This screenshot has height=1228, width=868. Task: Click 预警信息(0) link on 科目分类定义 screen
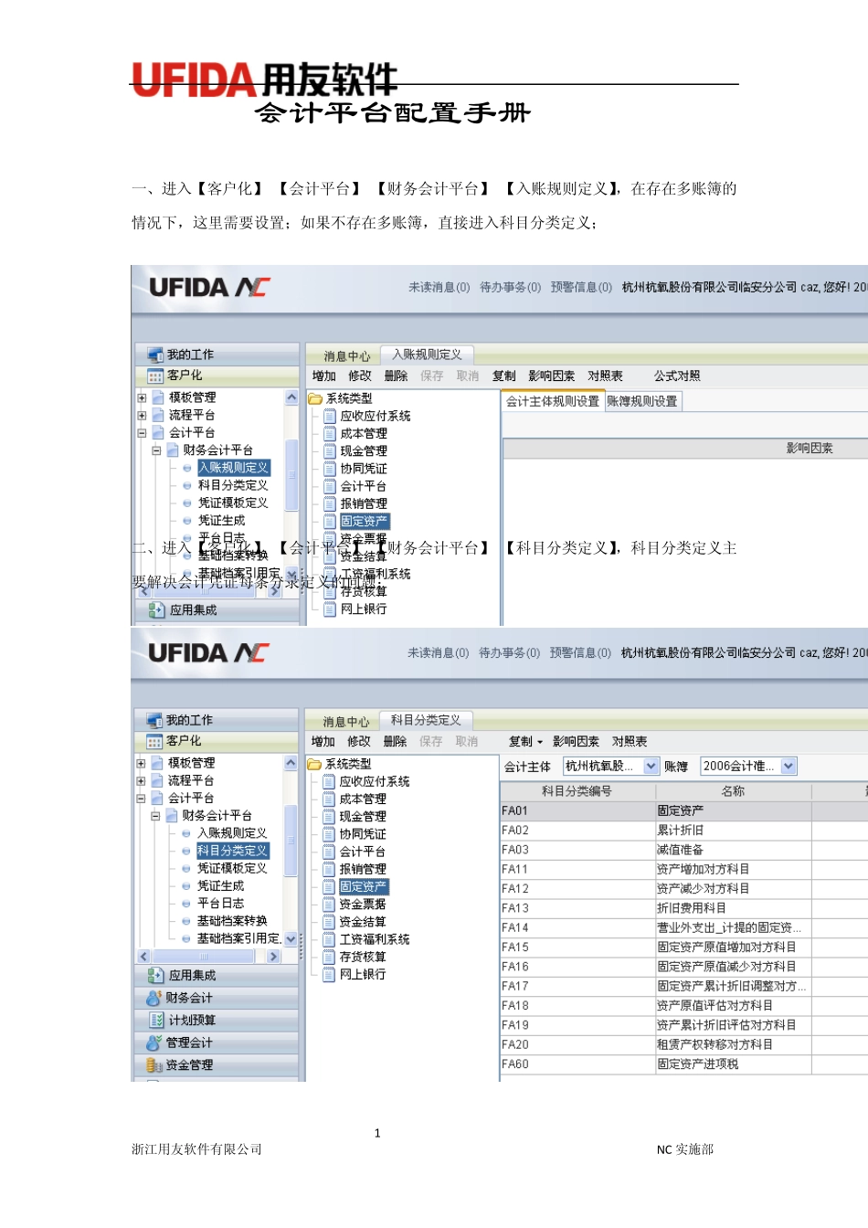point(580,653)
